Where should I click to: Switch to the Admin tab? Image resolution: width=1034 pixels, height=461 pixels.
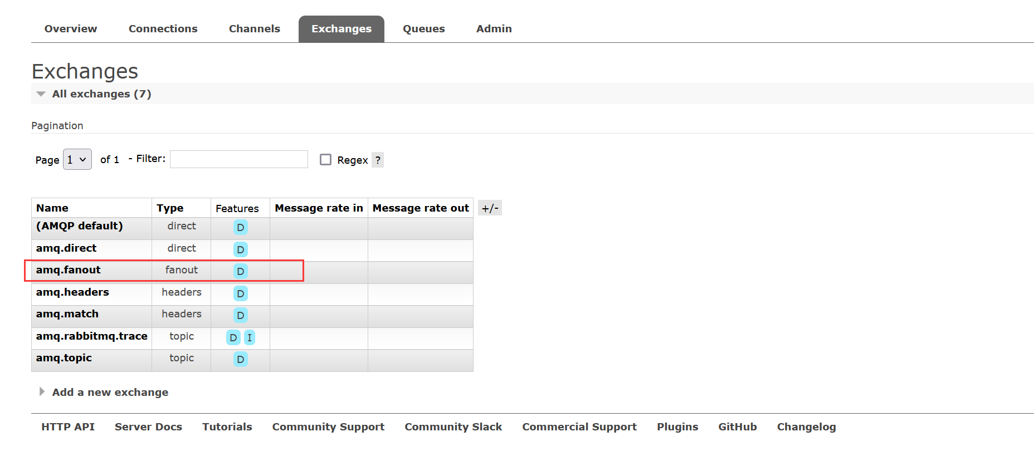click(494, 29)
